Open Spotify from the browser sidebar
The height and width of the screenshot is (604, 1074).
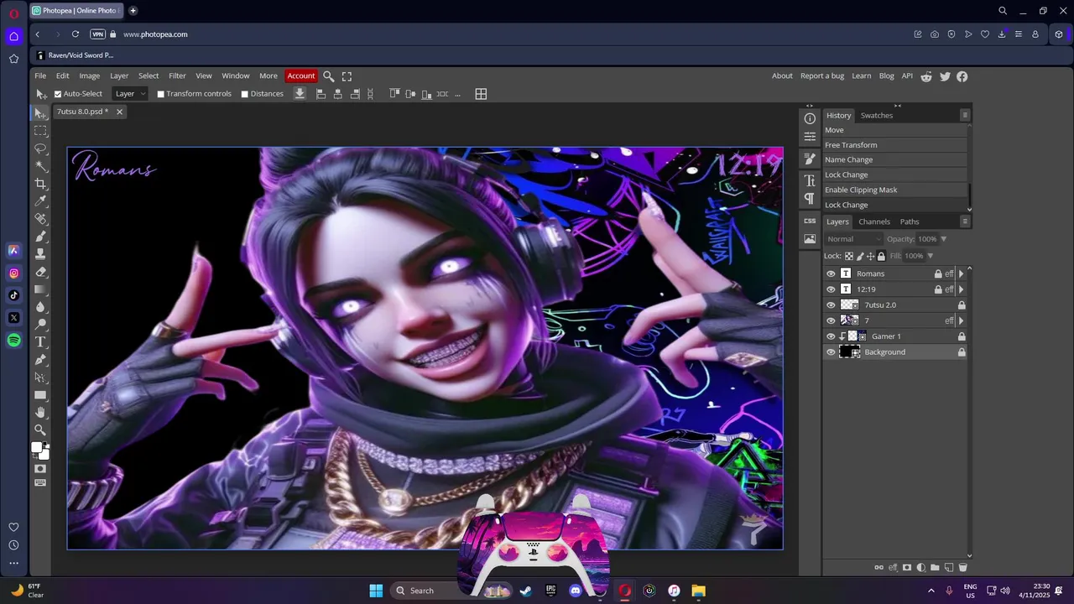14,341
